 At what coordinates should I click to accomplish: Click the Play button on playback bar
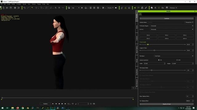pyautogui.click(x=53, y=104)
